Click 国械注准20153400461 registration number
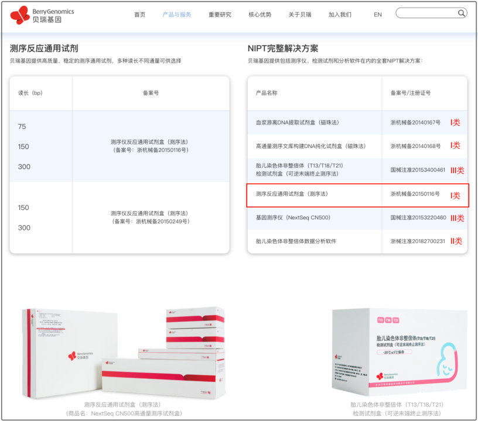The width and height of the screenshot is (478, 421). 418,170
